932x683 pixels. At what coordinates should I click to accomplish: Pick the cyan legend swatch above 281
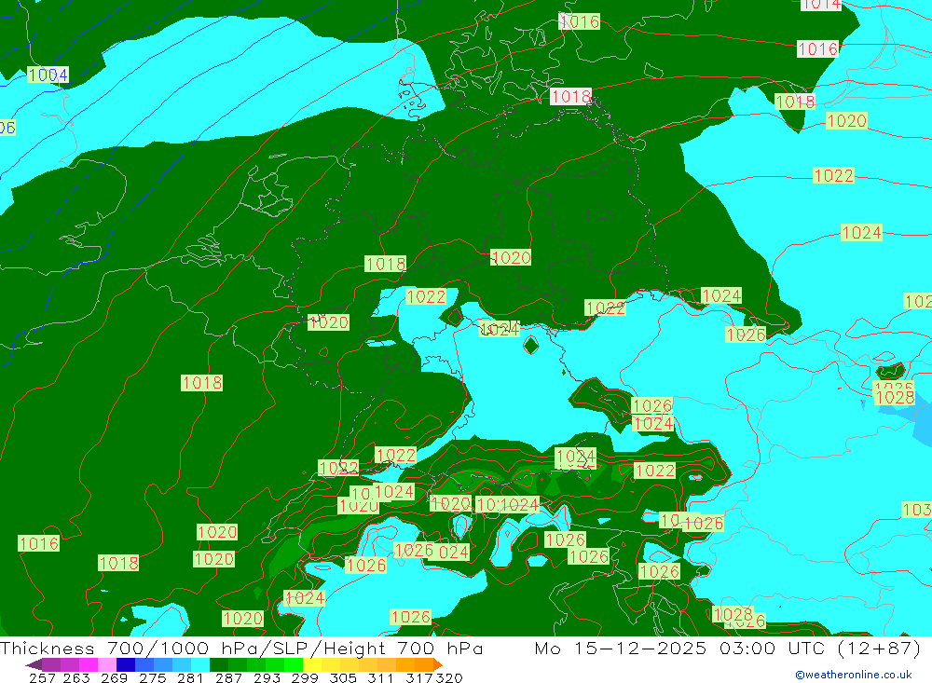pyautogui.click(x=199, y=664)
